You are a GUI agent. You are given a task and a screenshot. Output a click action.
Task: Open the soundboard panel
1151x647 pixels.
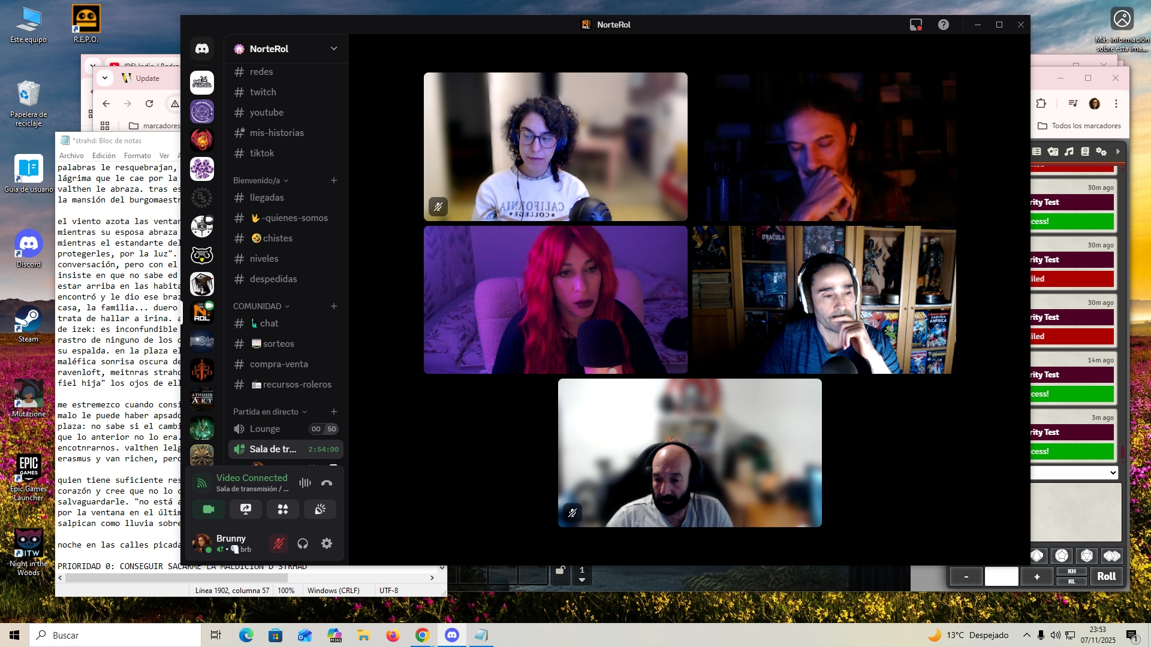click(x=320, y=509)
